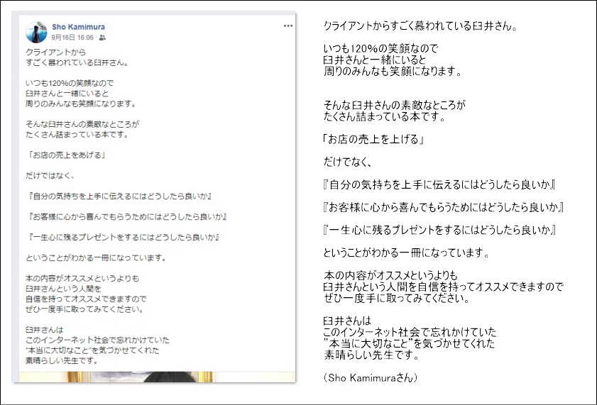
Task: Open the post timestamp 9月16日 16:06
Action: (72, 38)
